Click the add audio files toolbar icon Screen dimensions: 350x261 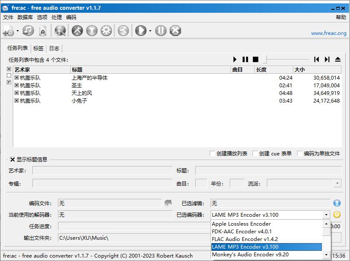pyautogui.click(x=9, y=31)
